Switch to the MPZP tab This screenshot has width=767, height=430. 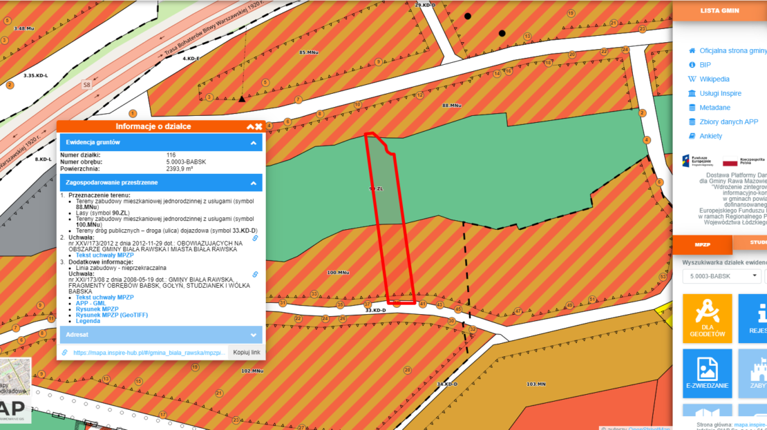point(702,244)
